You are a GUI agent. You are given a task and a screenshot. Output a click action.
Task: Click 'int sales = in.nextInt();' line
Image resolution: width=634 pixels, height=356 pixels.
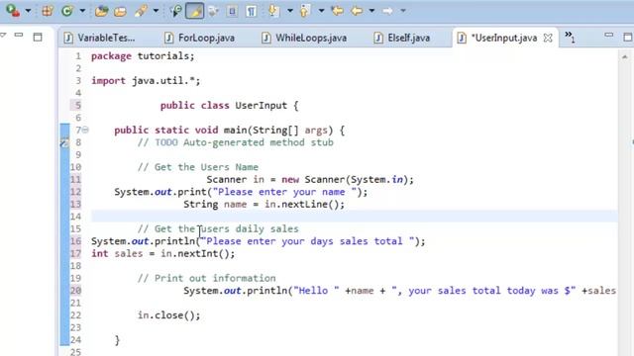[x=162, y=254]
